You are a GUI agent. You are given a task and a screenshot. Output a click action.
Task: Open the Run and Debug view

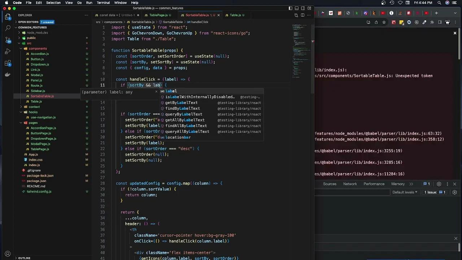tap(8, 51)
